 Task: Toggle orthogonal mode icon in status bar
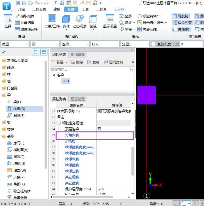coord(176,203)
